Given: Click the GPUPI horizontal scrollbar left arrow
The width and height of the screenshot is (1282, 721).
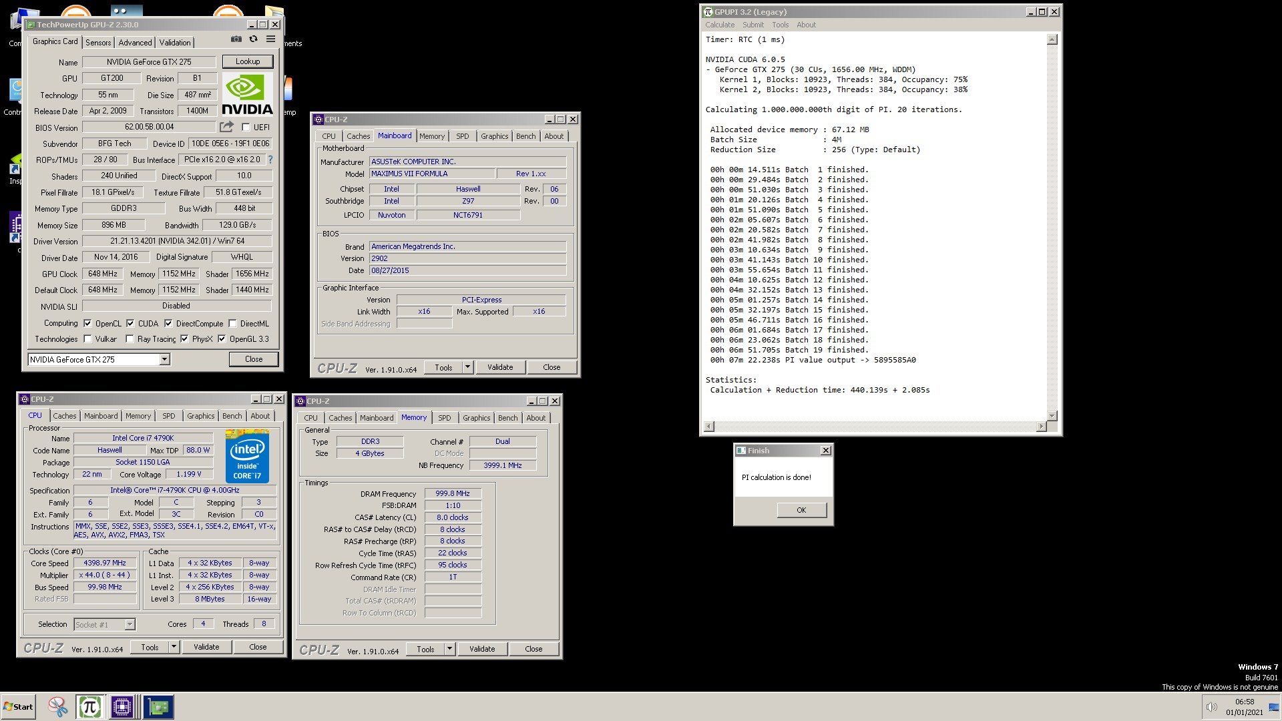Looking at the screenshot, I should [x=709, y=427].
